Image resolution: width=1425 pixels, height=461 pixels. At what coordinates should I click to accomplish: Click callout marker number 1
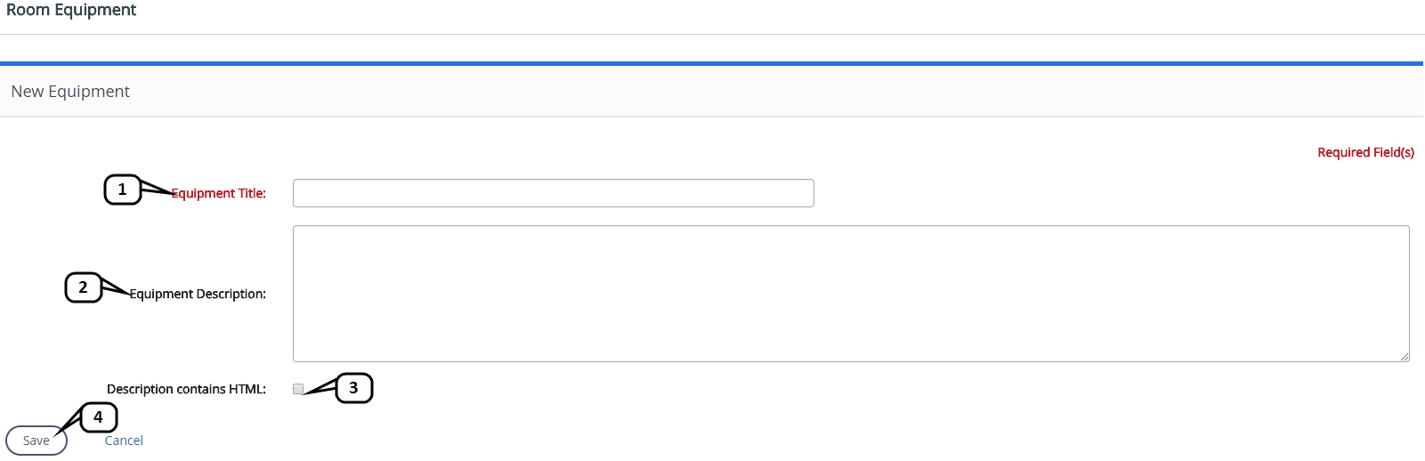coord(123,190)
